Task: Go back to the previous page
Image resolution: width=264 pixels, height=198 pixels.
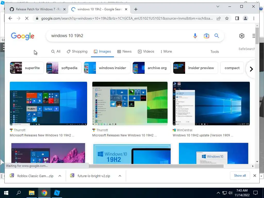Action: (x=10, y=18)
